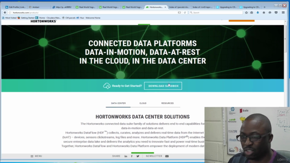Bookmark this page with the star icon
290x163 pixels.
click(246, 13)
